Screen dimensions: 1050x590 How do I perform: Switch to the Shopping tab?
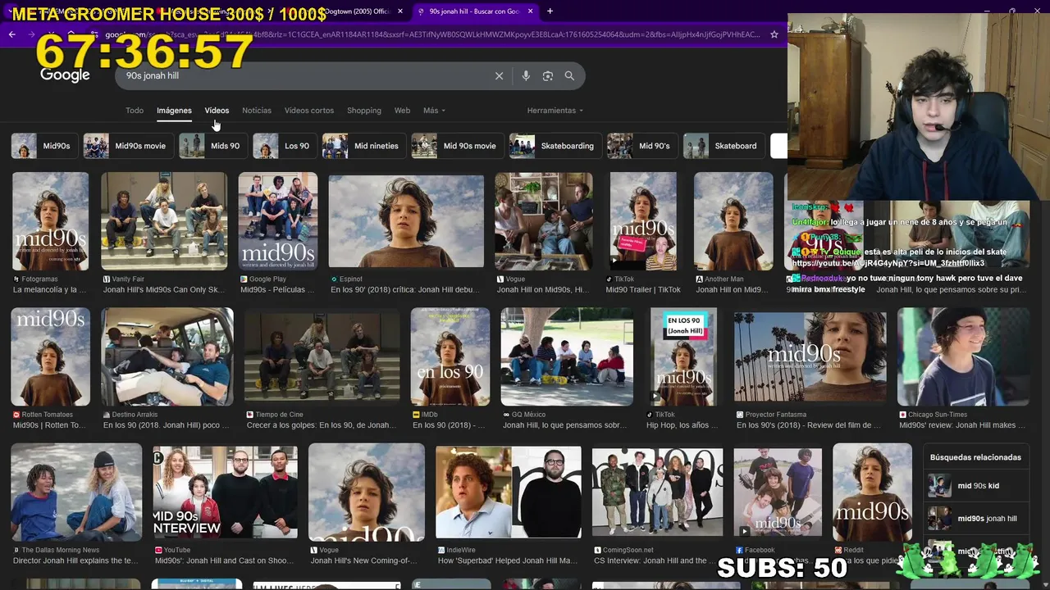tap(364, 111)
